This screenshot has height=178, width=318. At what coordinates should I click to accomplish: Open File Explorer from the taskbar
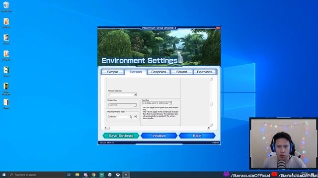pos(78,175)
